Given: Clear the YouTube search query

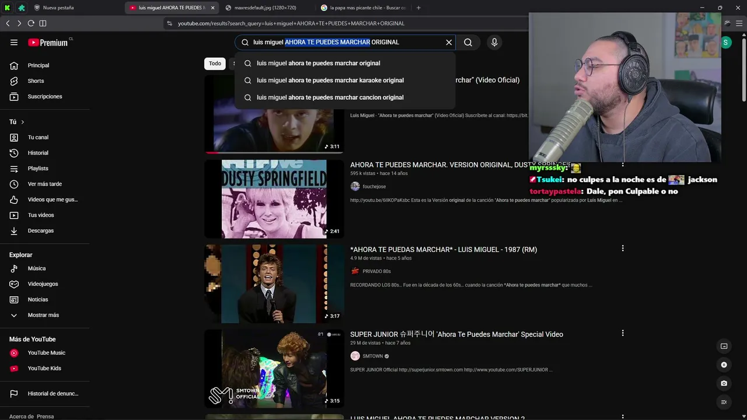Looking at the screenshot, I should [x=449, y=42].
